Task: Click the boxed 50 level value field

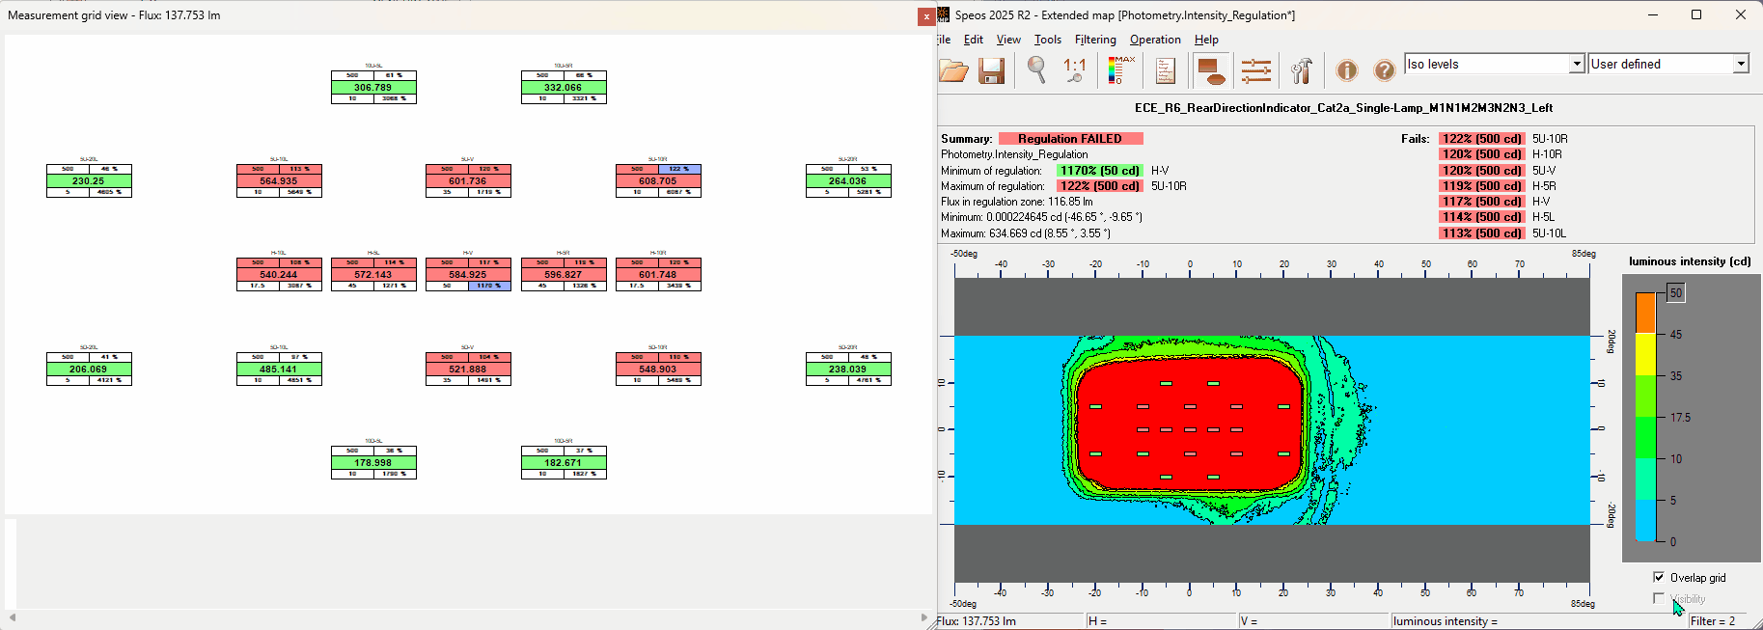Action: coord(1676,293)
